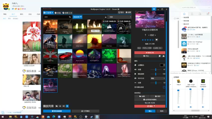
Task: Open Microsoft Edge from the taskbar
Action: [x=54, y=117]
